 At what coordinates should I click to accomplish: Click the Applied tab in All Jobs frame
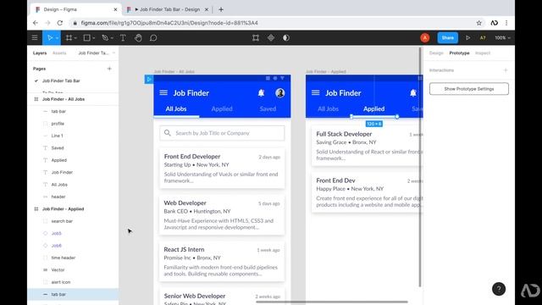pyautogui.click(x=222, y=108)
